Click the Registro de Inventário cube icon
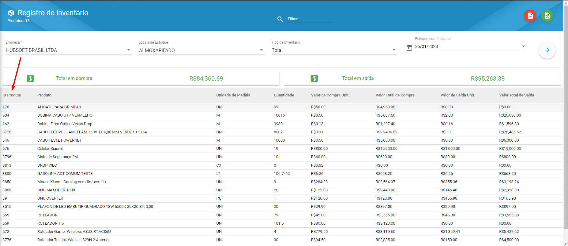Viewport: 568px width, 246px height. point(11,13)
